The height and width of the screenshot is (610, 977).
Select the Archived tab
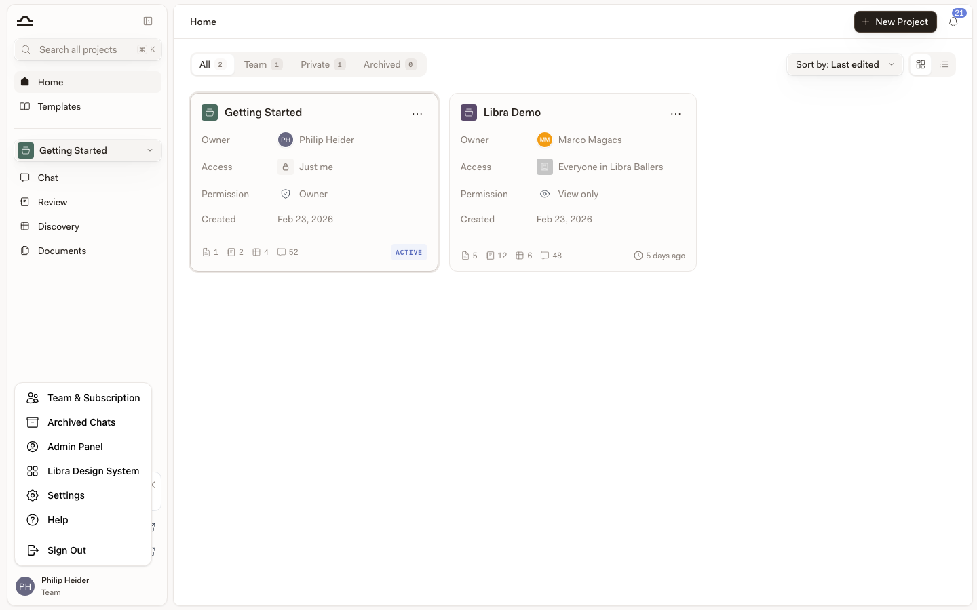tap(390, 64)
